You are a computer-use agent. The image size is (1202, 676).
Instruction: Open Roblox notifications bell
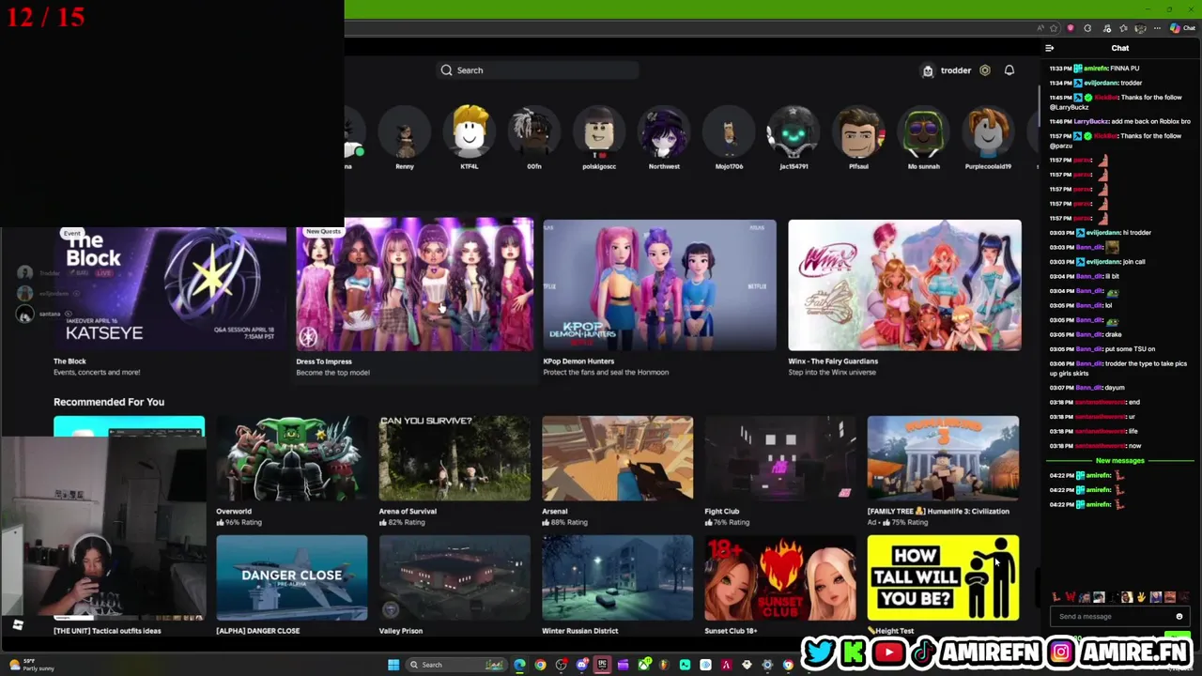pos(1009,70)
